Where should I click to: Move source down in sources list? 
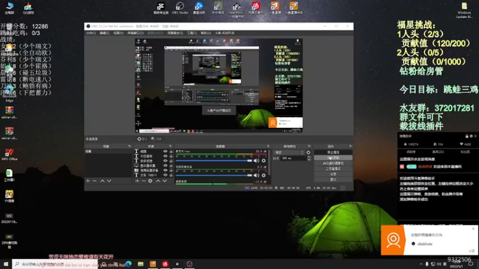pos(165,181)
